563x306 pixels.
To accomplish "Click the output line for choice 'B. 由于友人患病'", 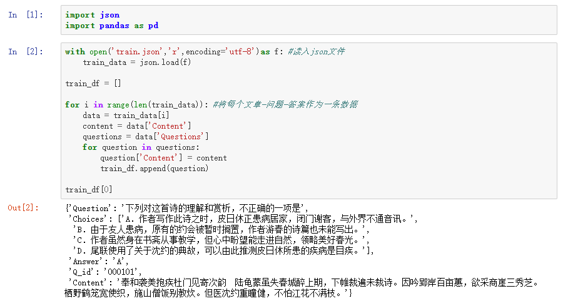I will (221, 229).
